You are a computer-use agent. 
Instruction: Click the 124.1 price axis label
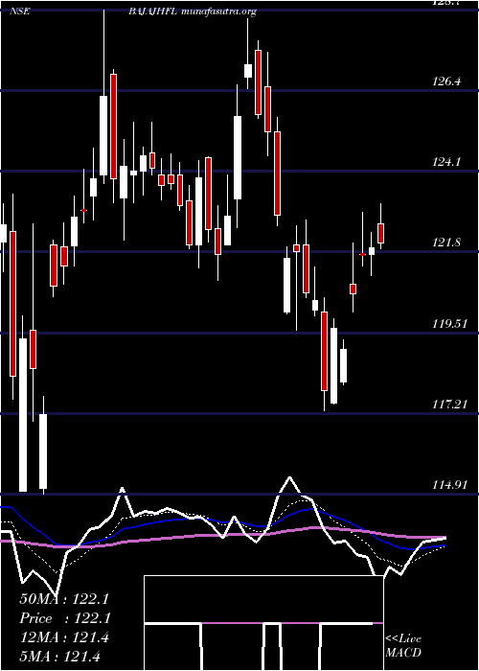447,162
